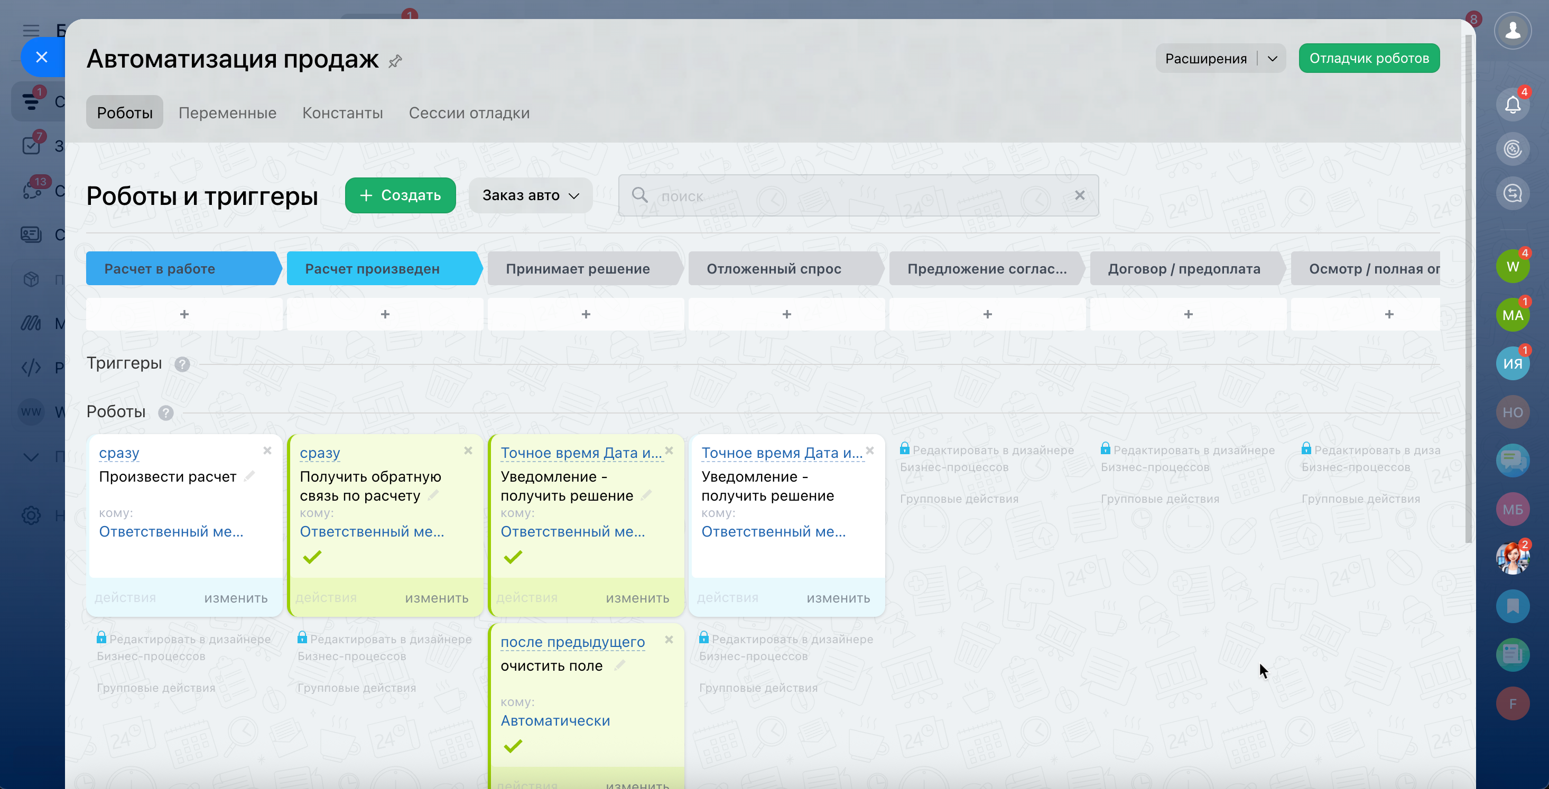Click изменить on Произвести расчет robot
Viewport: 1549px width, 789px height.
(236, 598)
